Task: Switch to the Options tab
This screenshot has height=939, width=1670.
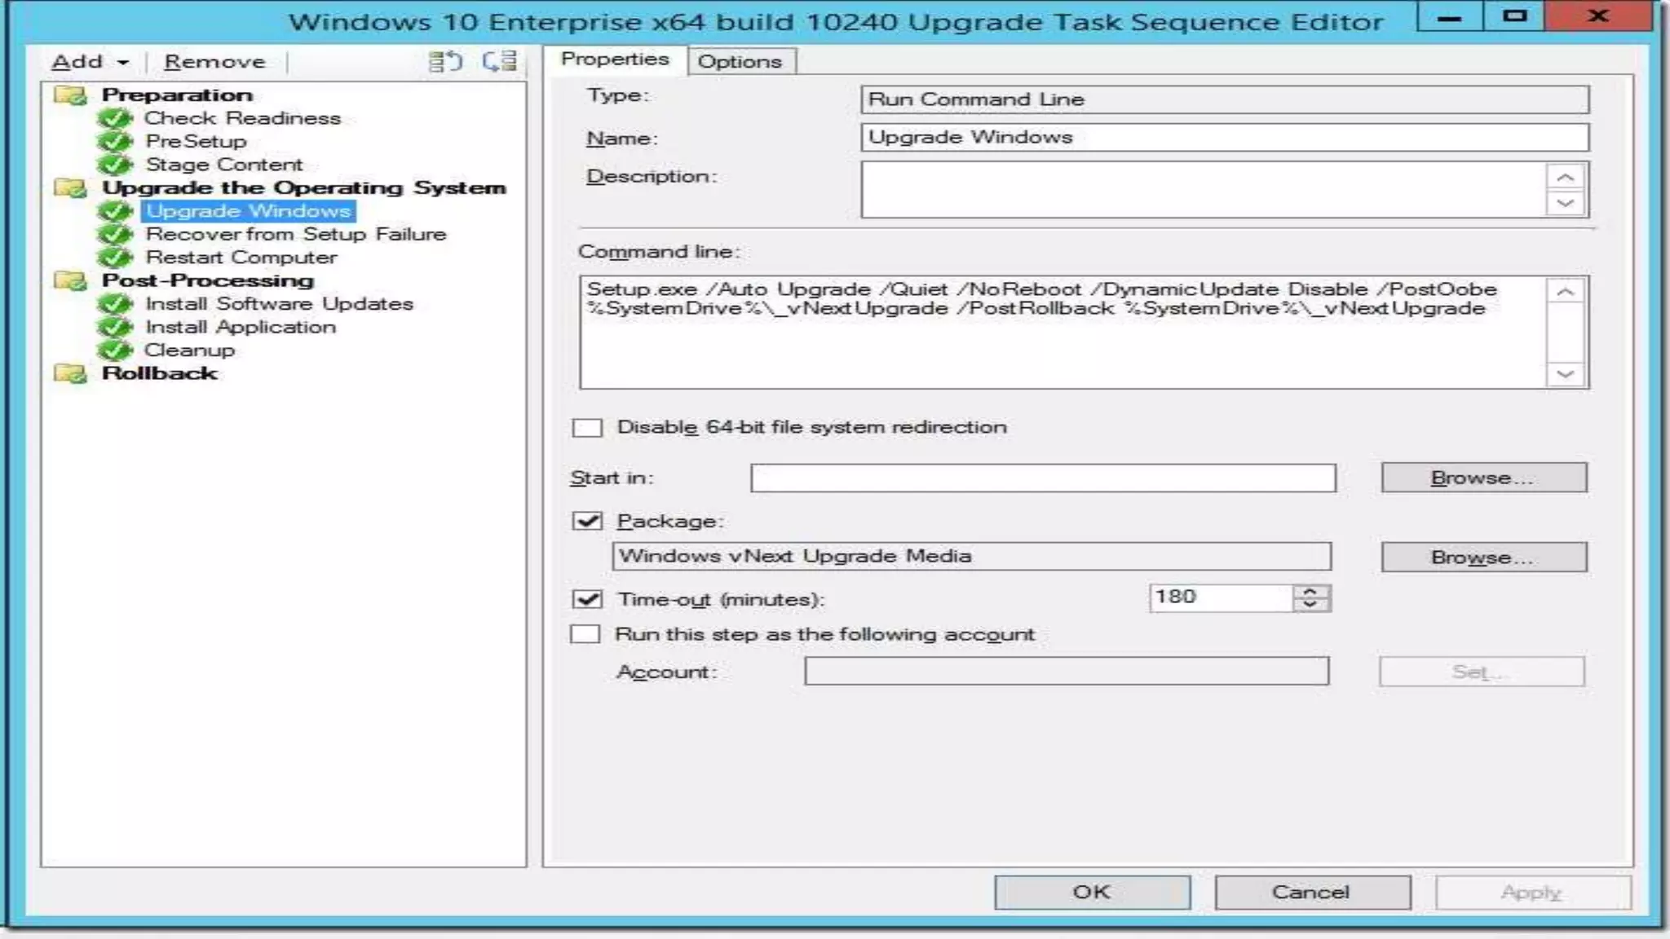Action: (740, 61)
